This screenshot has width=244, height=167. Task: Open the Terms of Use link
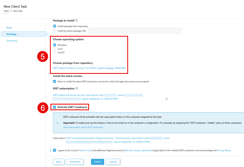click(85, 150)
